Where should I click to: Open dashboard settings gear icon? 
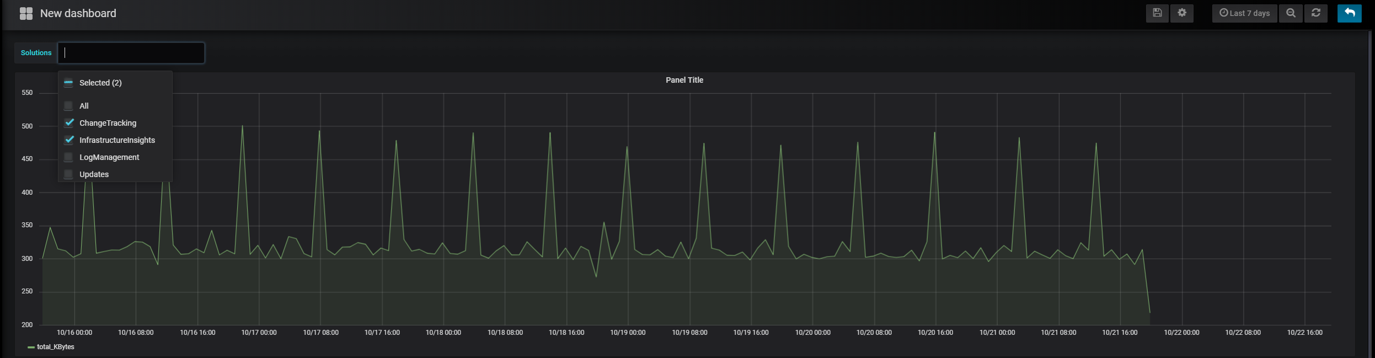[x=1182, y=13]
